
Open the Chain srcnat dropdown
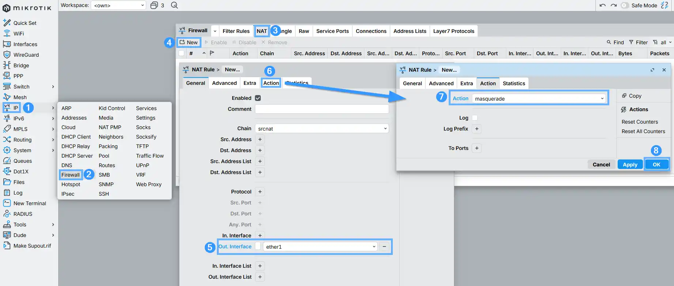[322, 128]
